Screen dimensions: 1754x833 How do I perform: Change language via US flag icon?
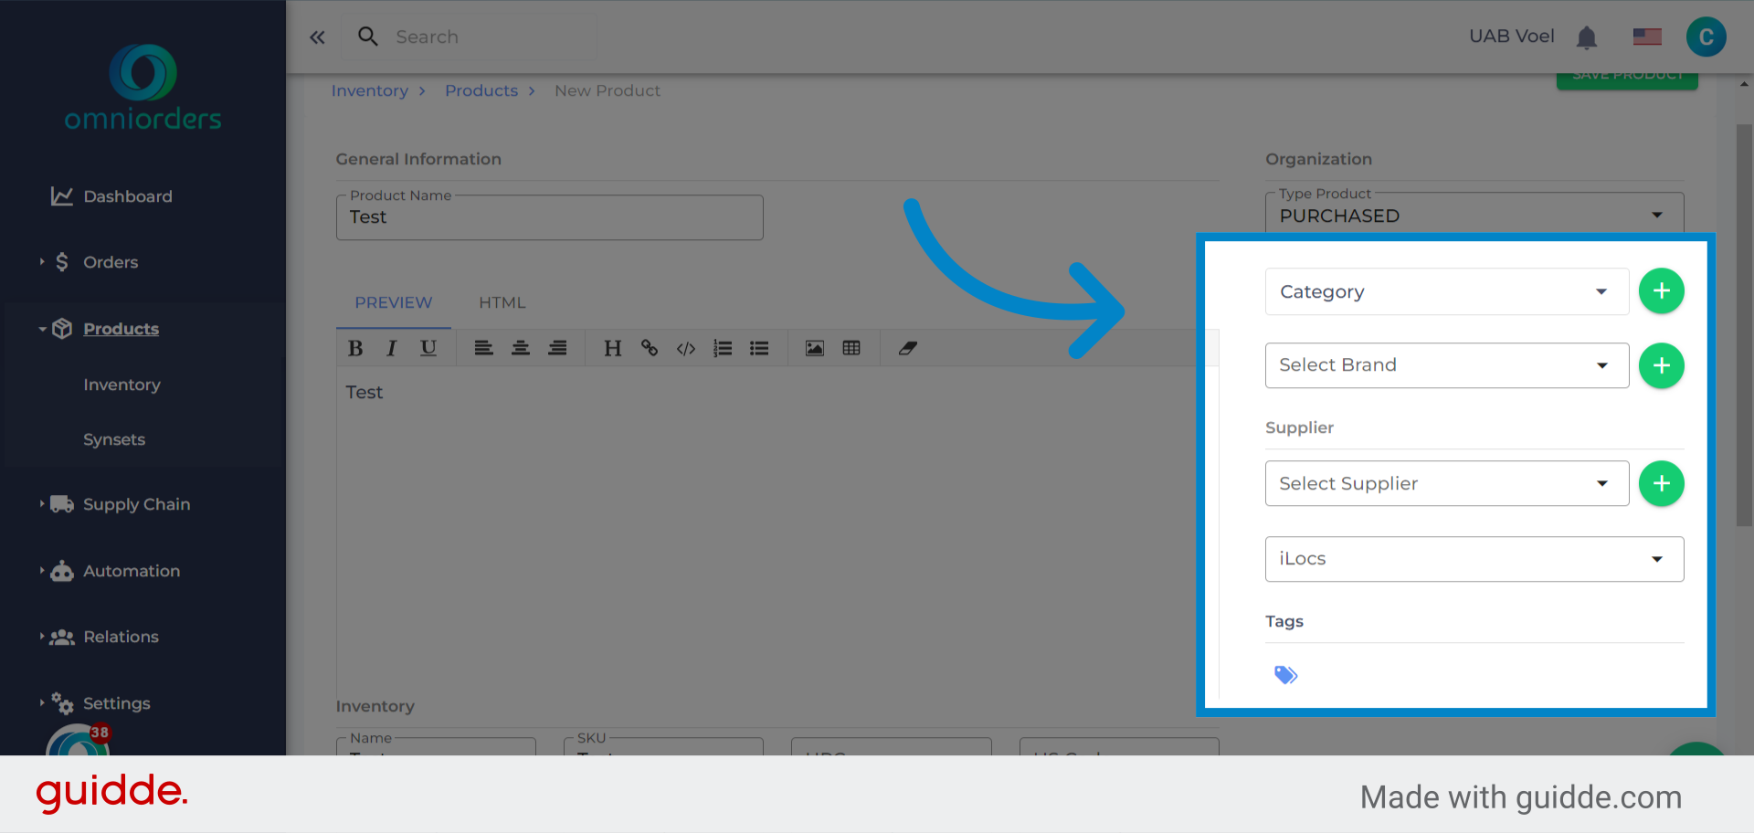click(1647, 37)
